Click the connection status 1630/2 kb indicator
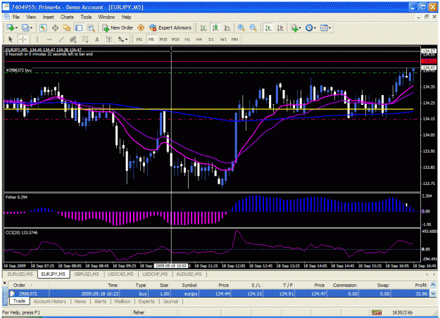The height and width of the screenshot is (318, 440). click(402, 312)
